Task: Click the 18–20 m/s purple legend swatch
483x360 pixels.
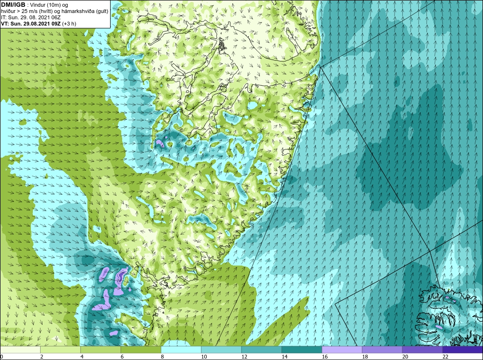Action: [x=382, y=349]
